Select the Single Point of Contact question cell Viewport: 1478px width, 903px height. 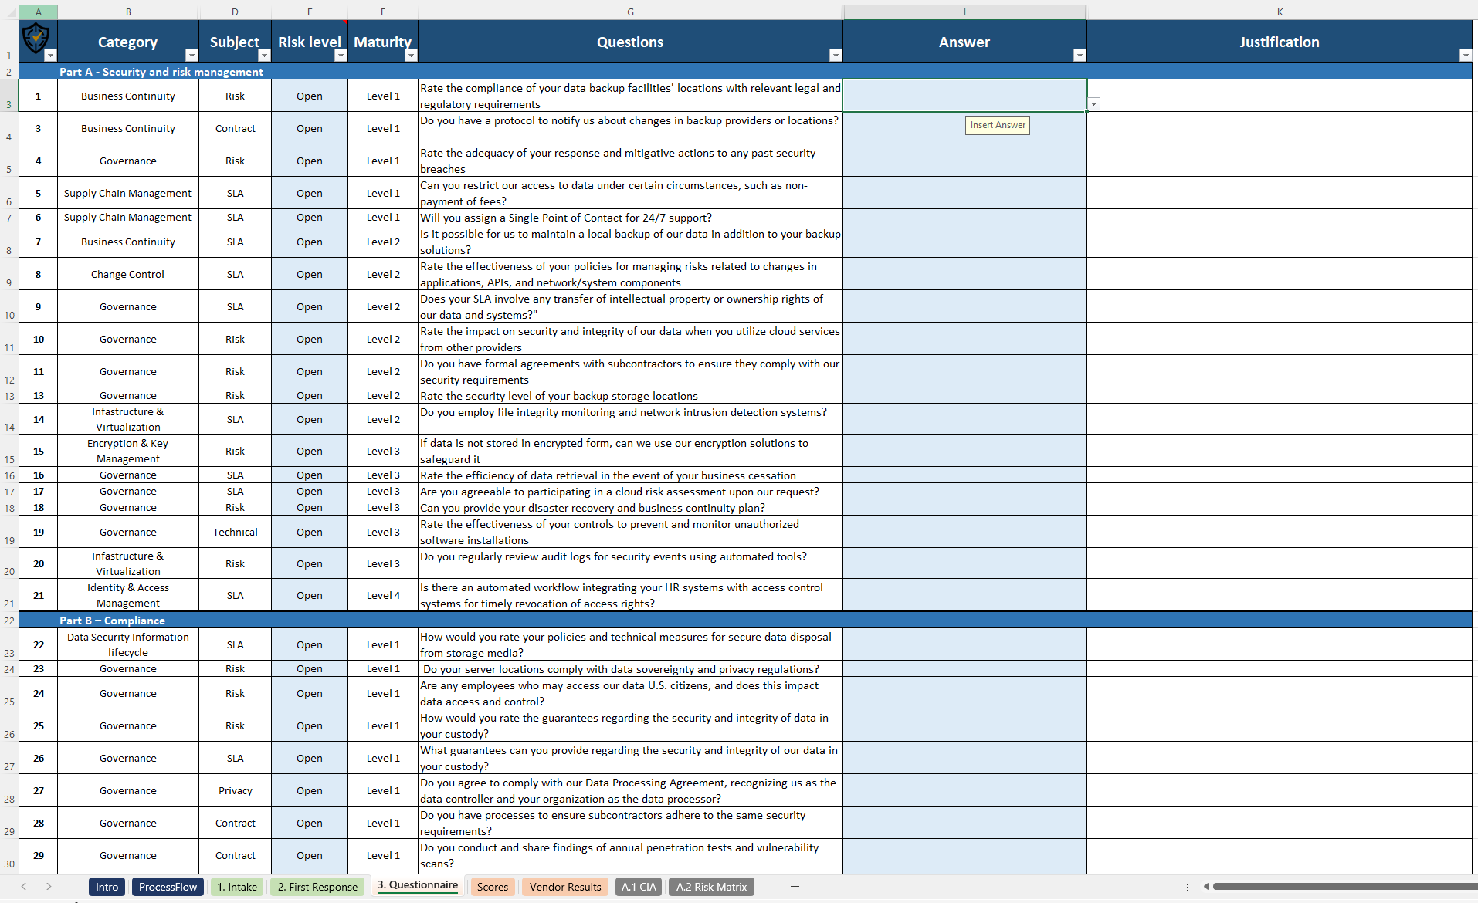(630, 217)
